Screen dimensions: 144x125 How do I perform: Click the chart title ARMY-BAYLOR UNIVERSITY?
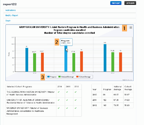[69, 27]
